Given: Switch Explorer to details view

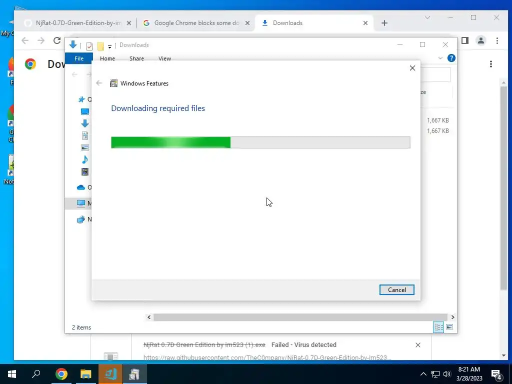Looking at the screenshot, I should [x=438, y=327].
